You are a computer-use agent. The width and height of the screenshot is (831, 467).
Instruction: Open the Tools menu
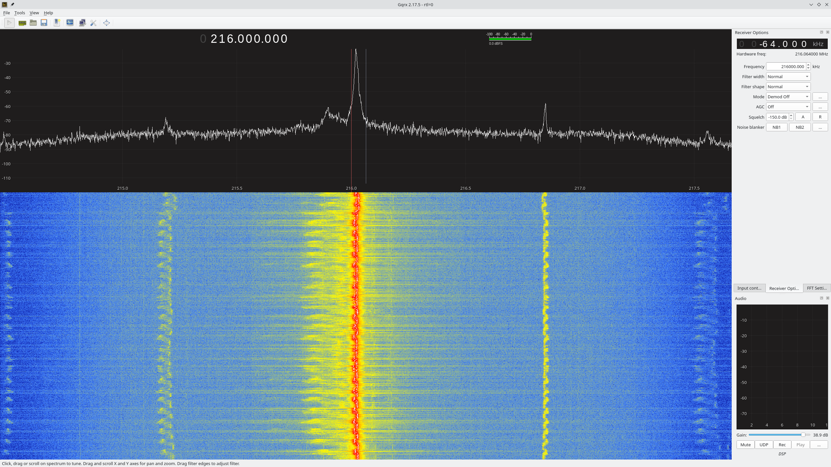(19, 13)
